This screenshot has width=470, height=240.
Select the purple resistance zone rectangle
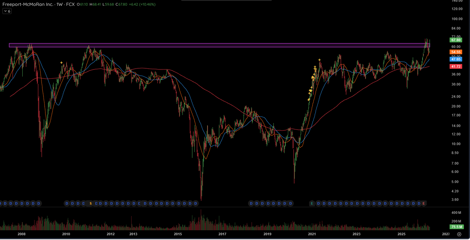[219, 45]
